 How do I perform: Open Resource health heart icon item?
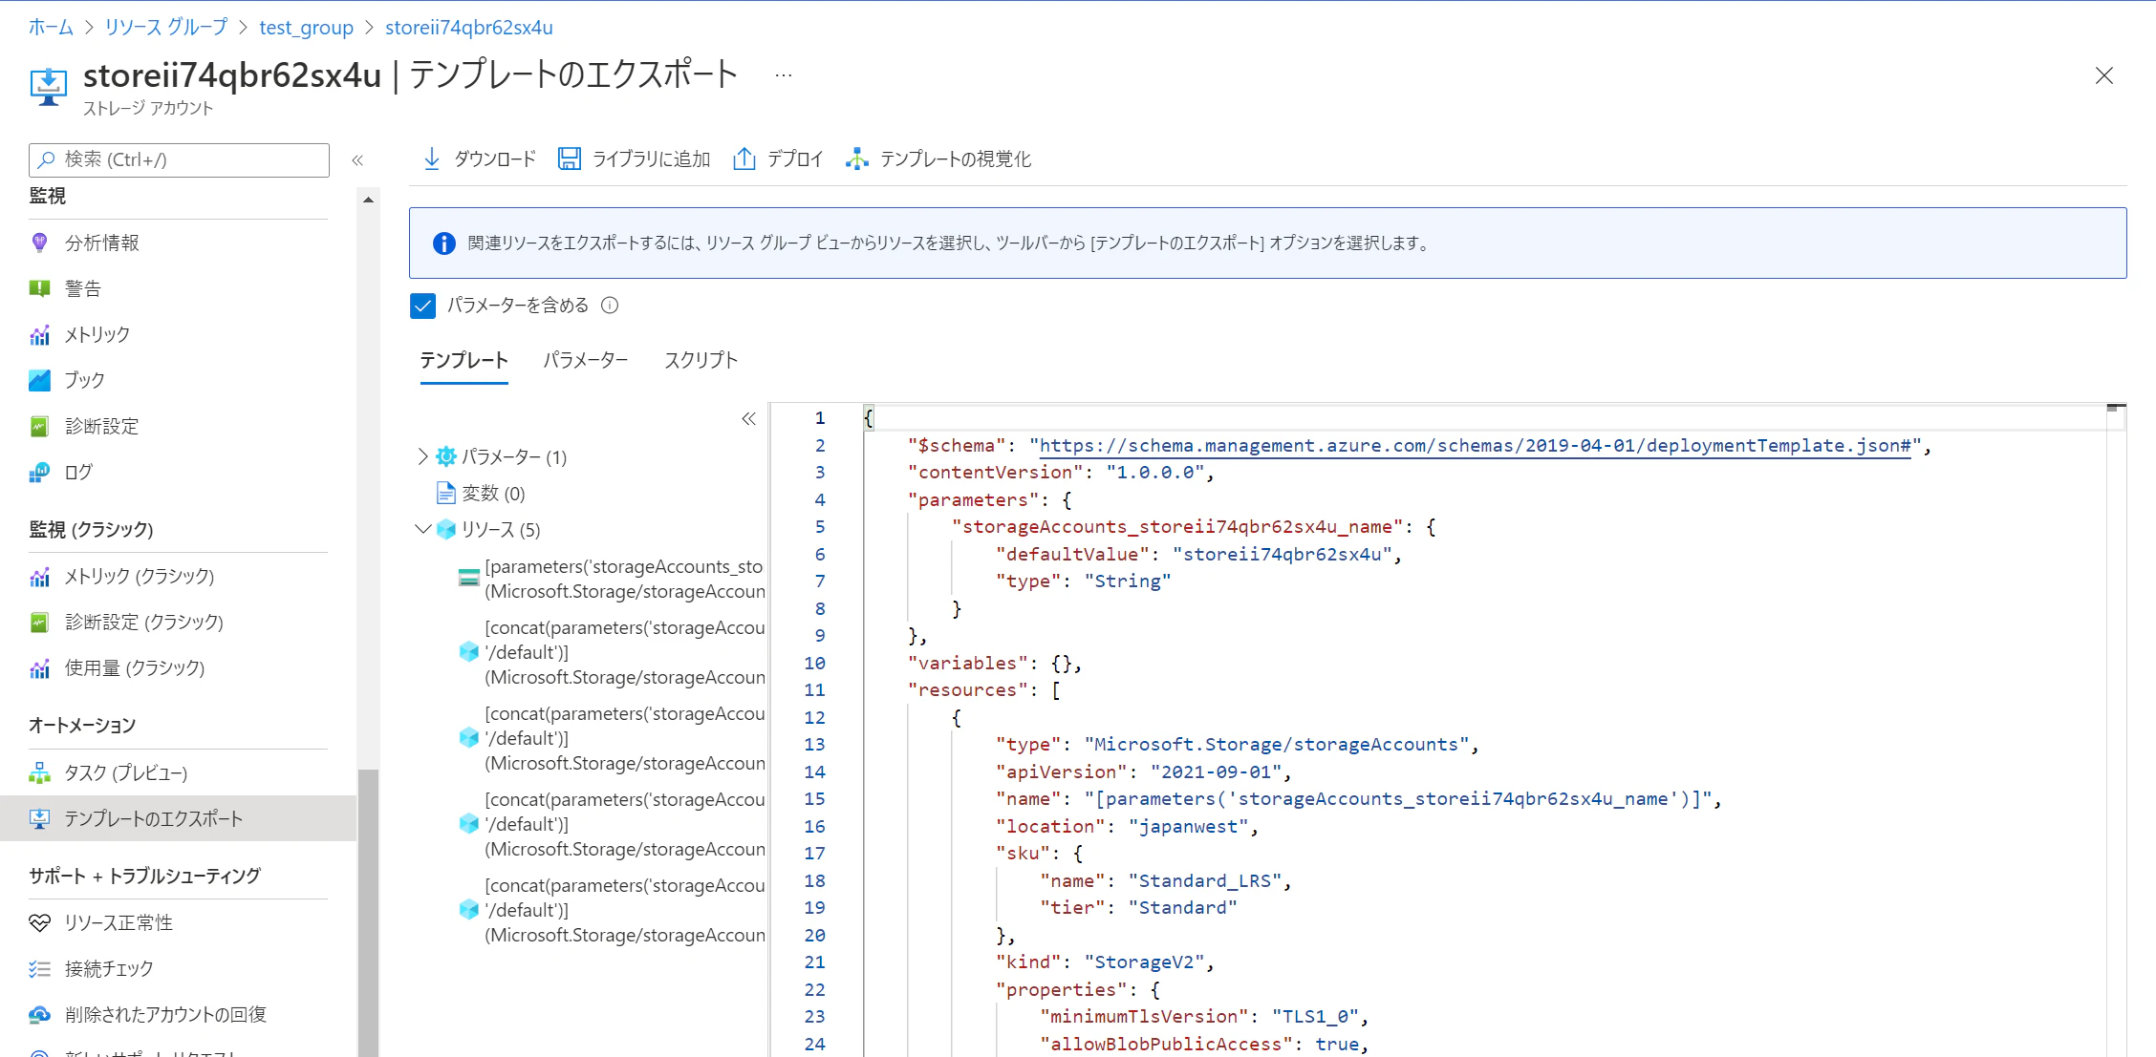click(40, 922)
